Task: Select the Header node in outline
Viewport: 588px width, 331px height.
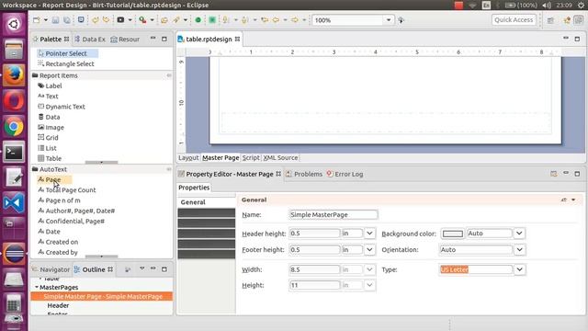Action: point(58,305)
